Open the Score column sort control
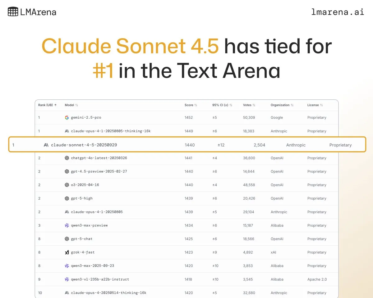373x298 pixels. [x=196, y=105]
